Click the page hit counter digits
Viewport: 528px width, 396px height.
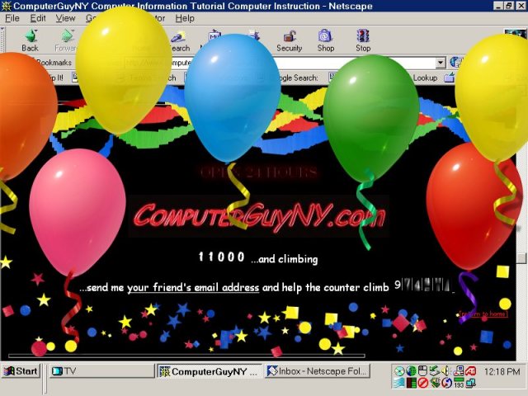[423, 285]
